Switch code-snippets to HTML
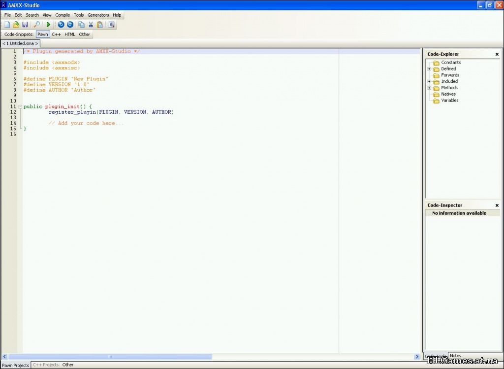The height and width of the screenshot is (369, 504). [70, 34]
